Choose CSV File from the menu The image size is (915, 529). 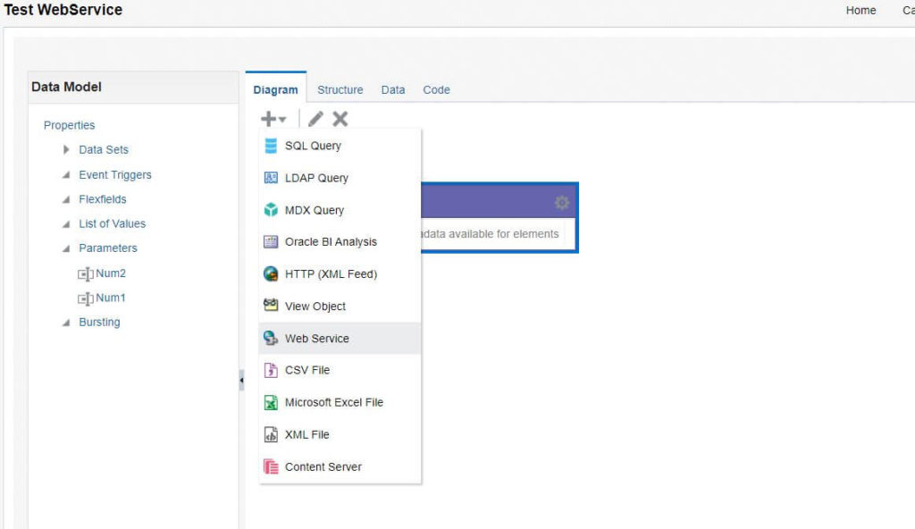pos(340,370)
